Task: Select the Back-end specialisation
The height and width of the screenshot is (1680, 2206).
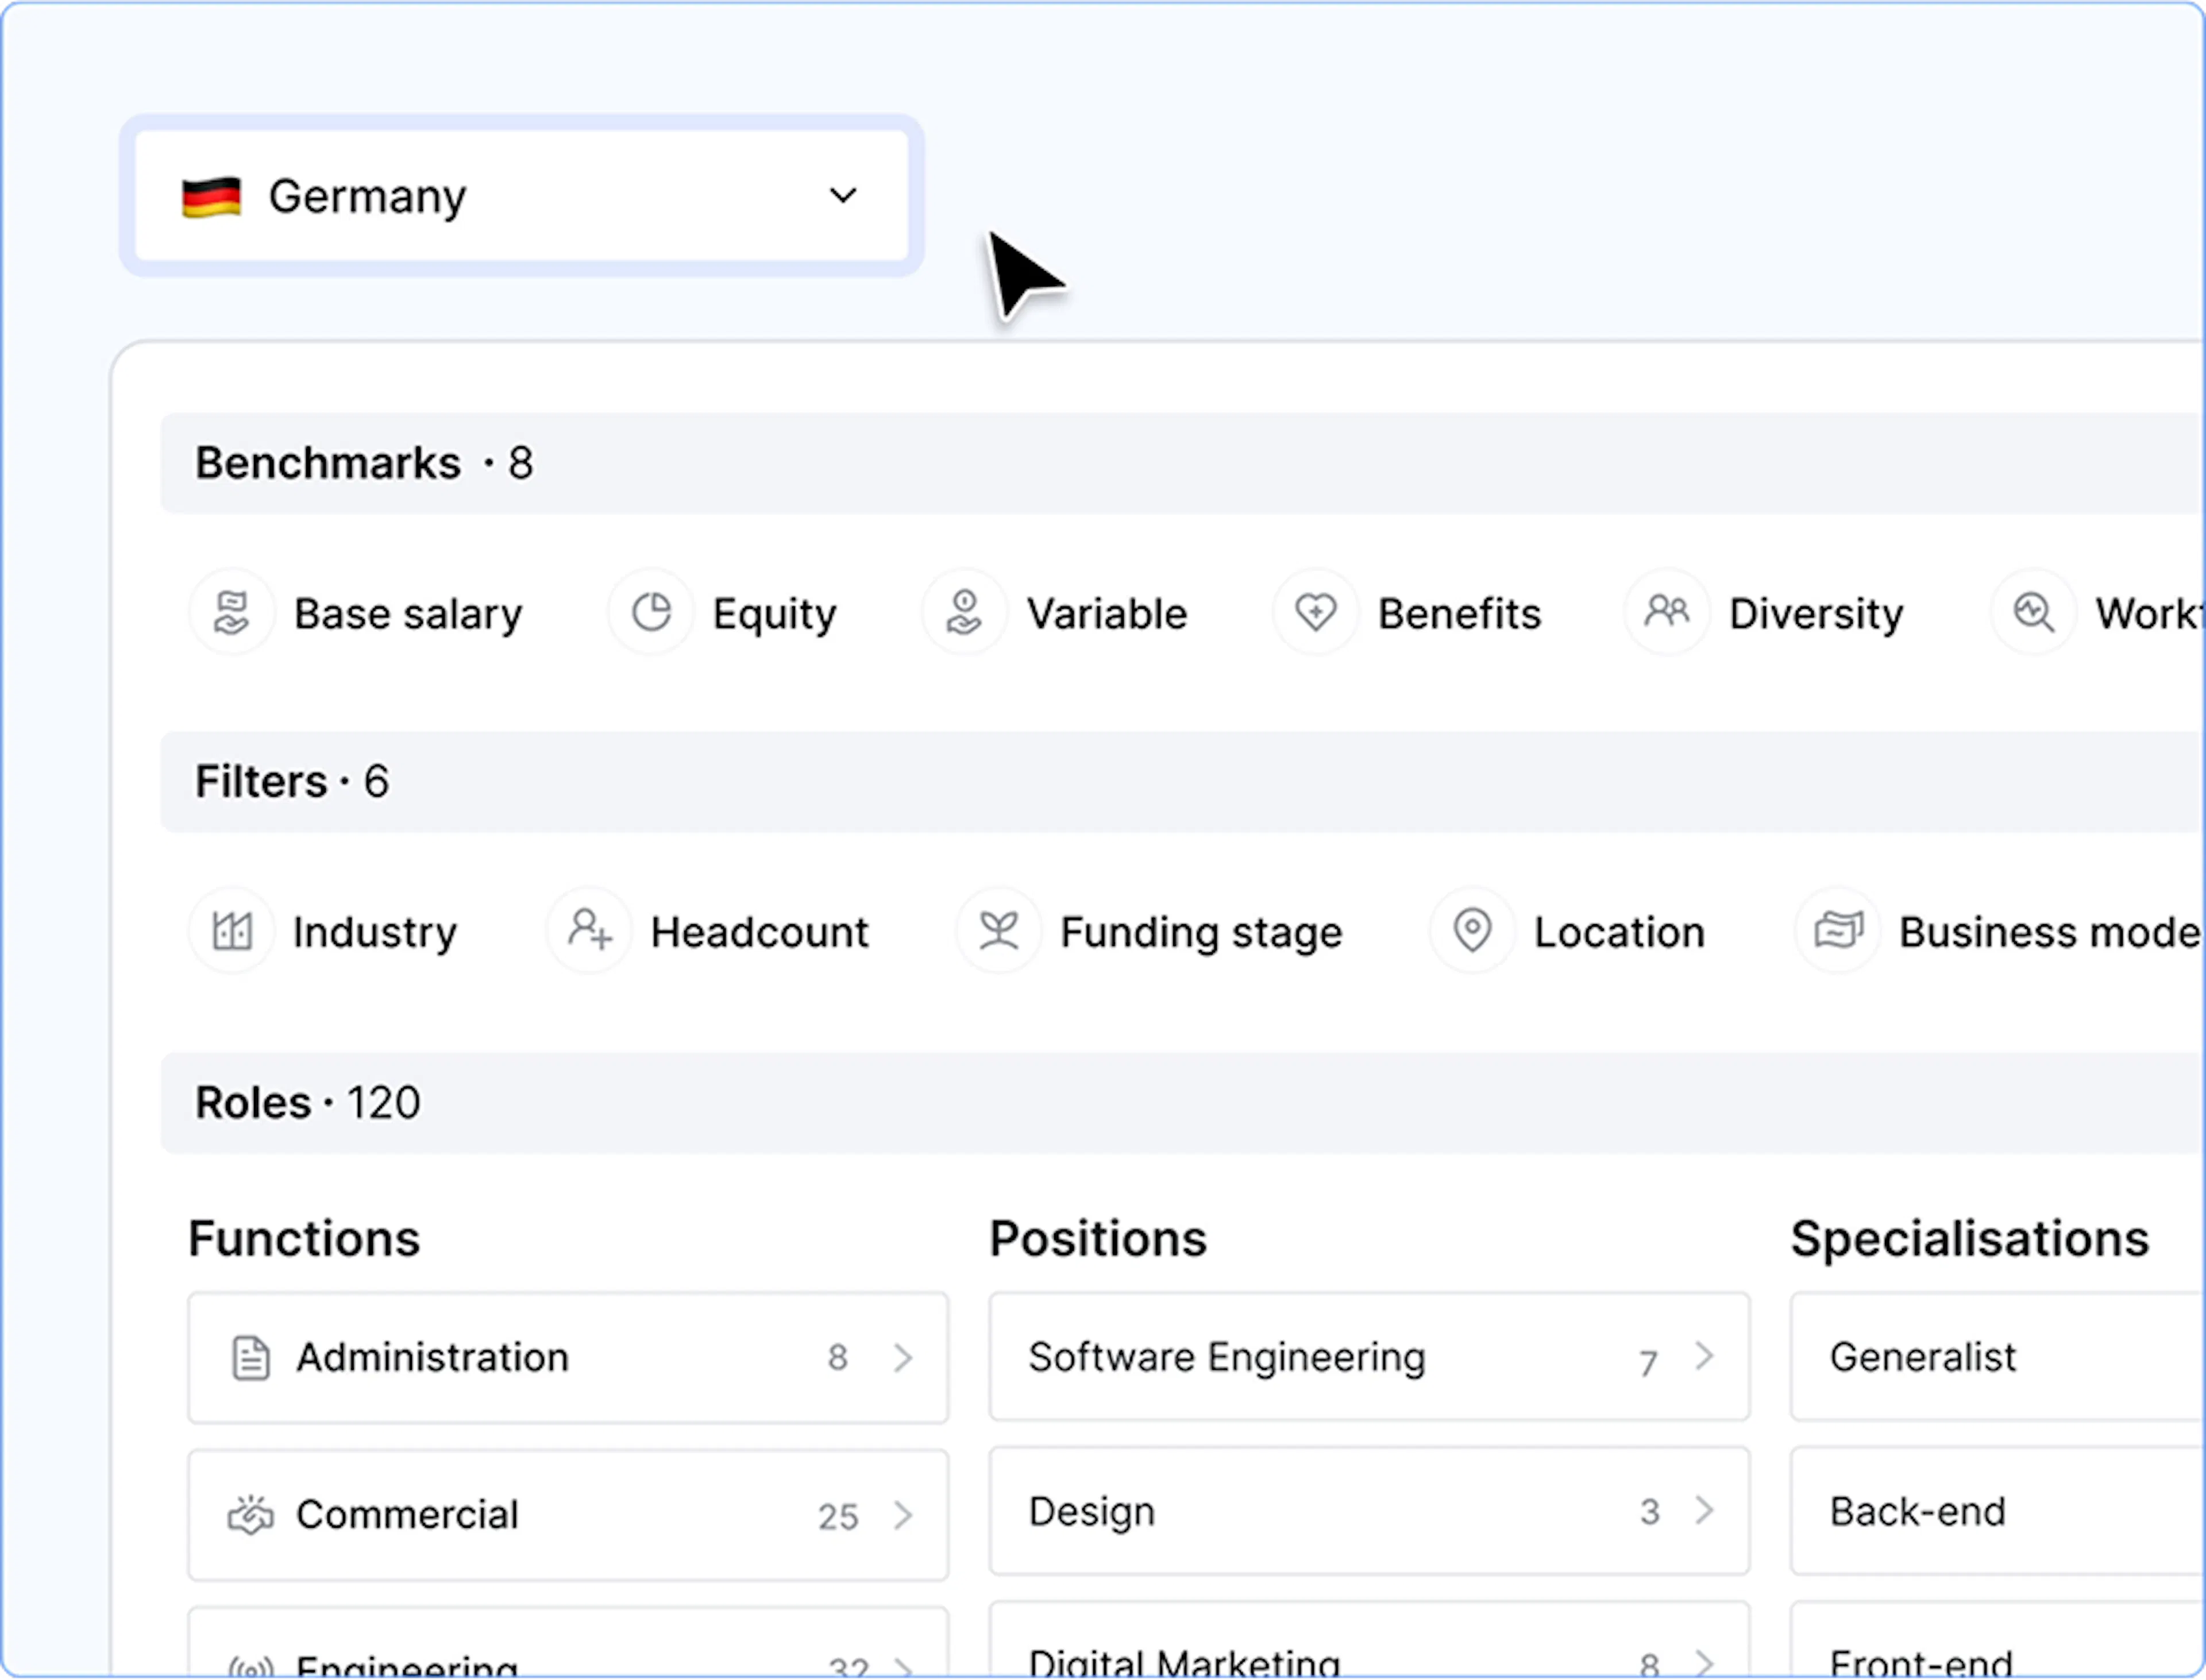Action: coord(1998,1510)
